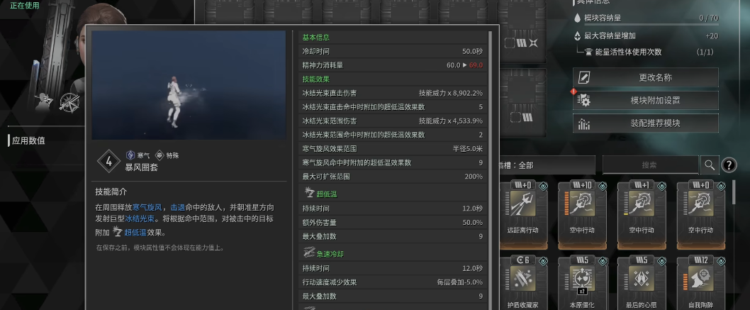
Task: Click the blue 超低温 link in description
Action: click(x=135, y=233)
